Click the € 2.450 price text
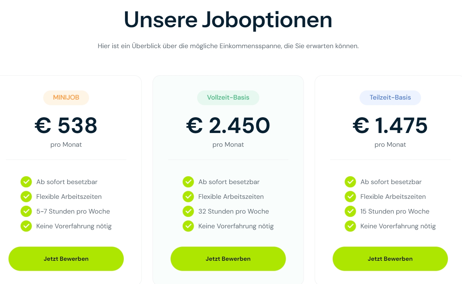462x284 pixels. point(228,125)
